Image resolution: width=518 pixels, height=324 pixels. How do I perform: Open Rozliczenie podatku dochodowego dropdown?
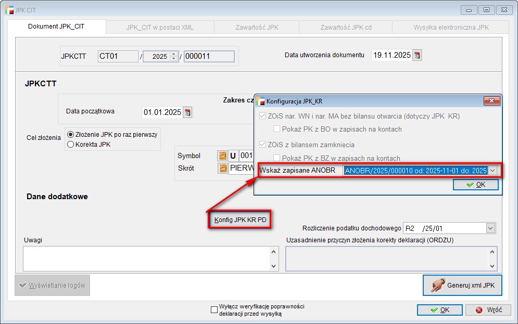(490, 228)
